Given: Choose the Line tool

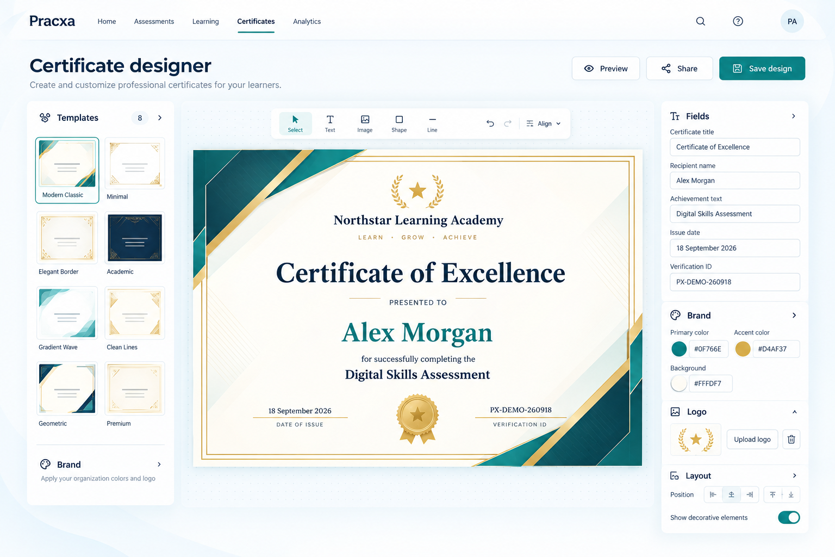Looking at the screenshot, I should click(x=432, y=123).
